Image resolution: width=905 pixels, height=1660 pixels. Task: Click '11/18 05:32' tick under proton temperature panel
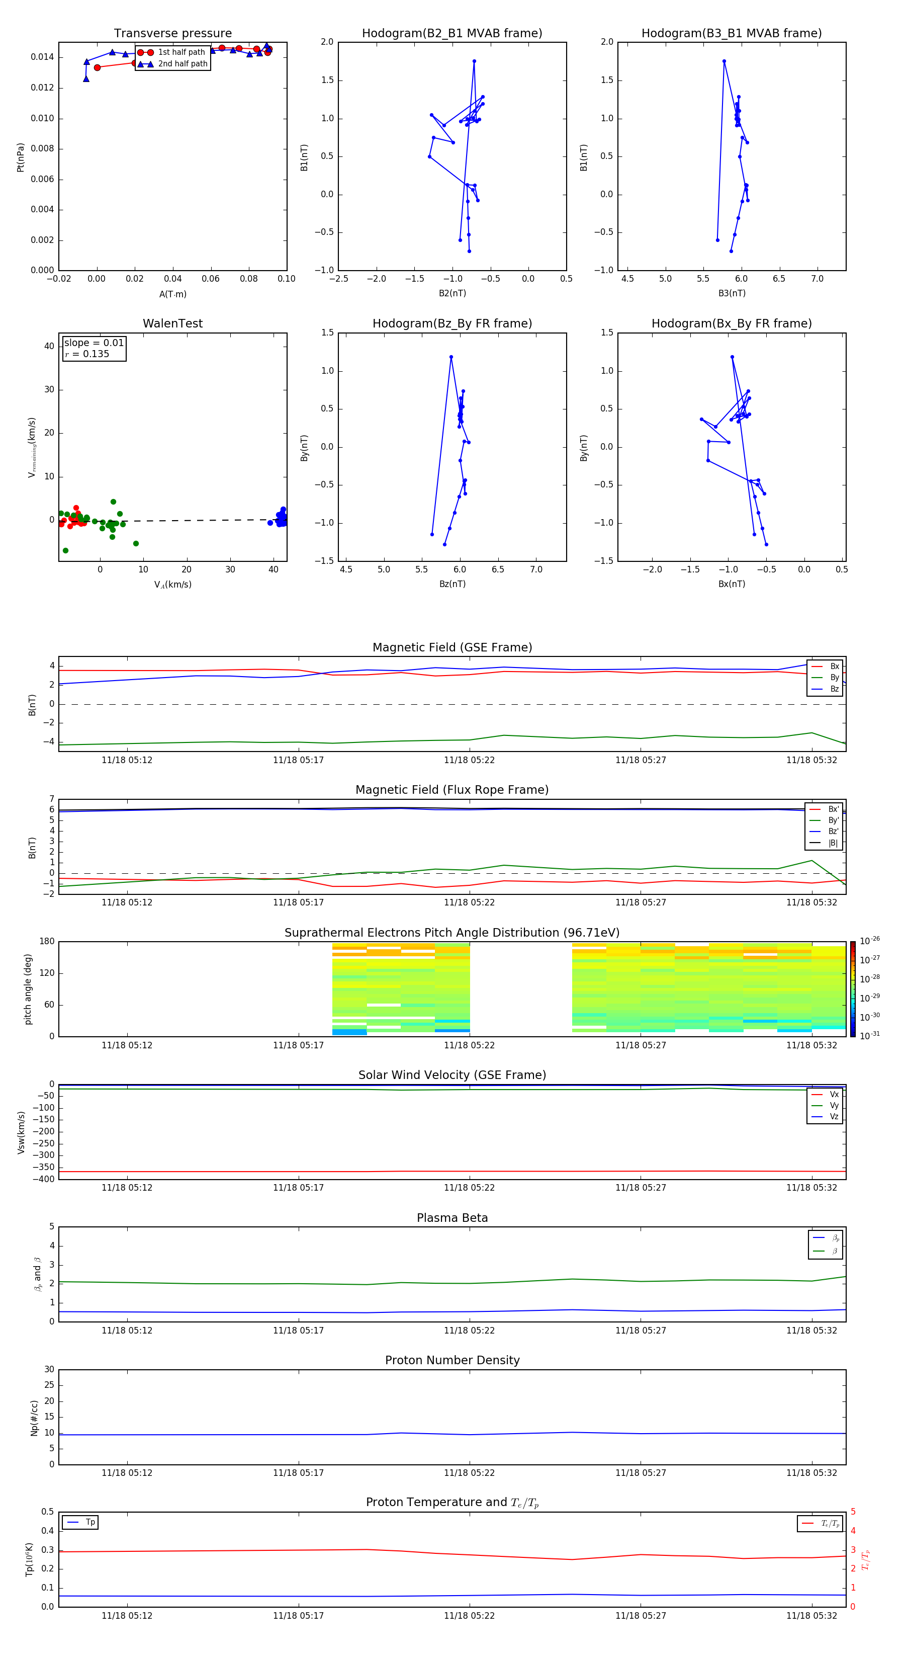click(811, 1616)
